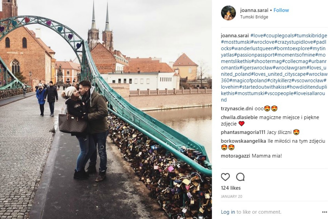This screenshot has height=219, width=330.
Task: Open the three-dots more options menu
Action: [x=324, y=212]
